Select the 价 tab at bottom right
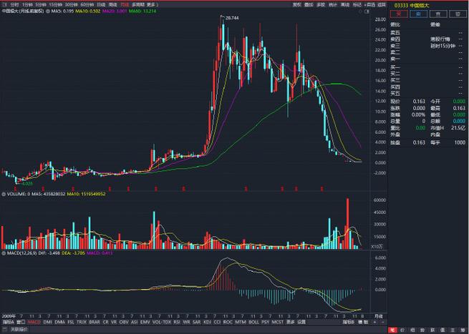 click(x=402, y=330)
